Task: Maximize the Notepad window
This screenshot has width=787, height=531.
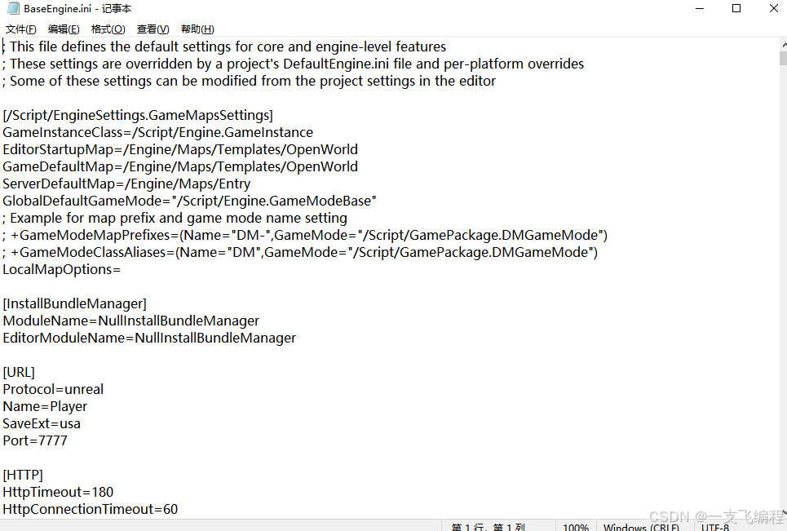Action: [736, 8]
